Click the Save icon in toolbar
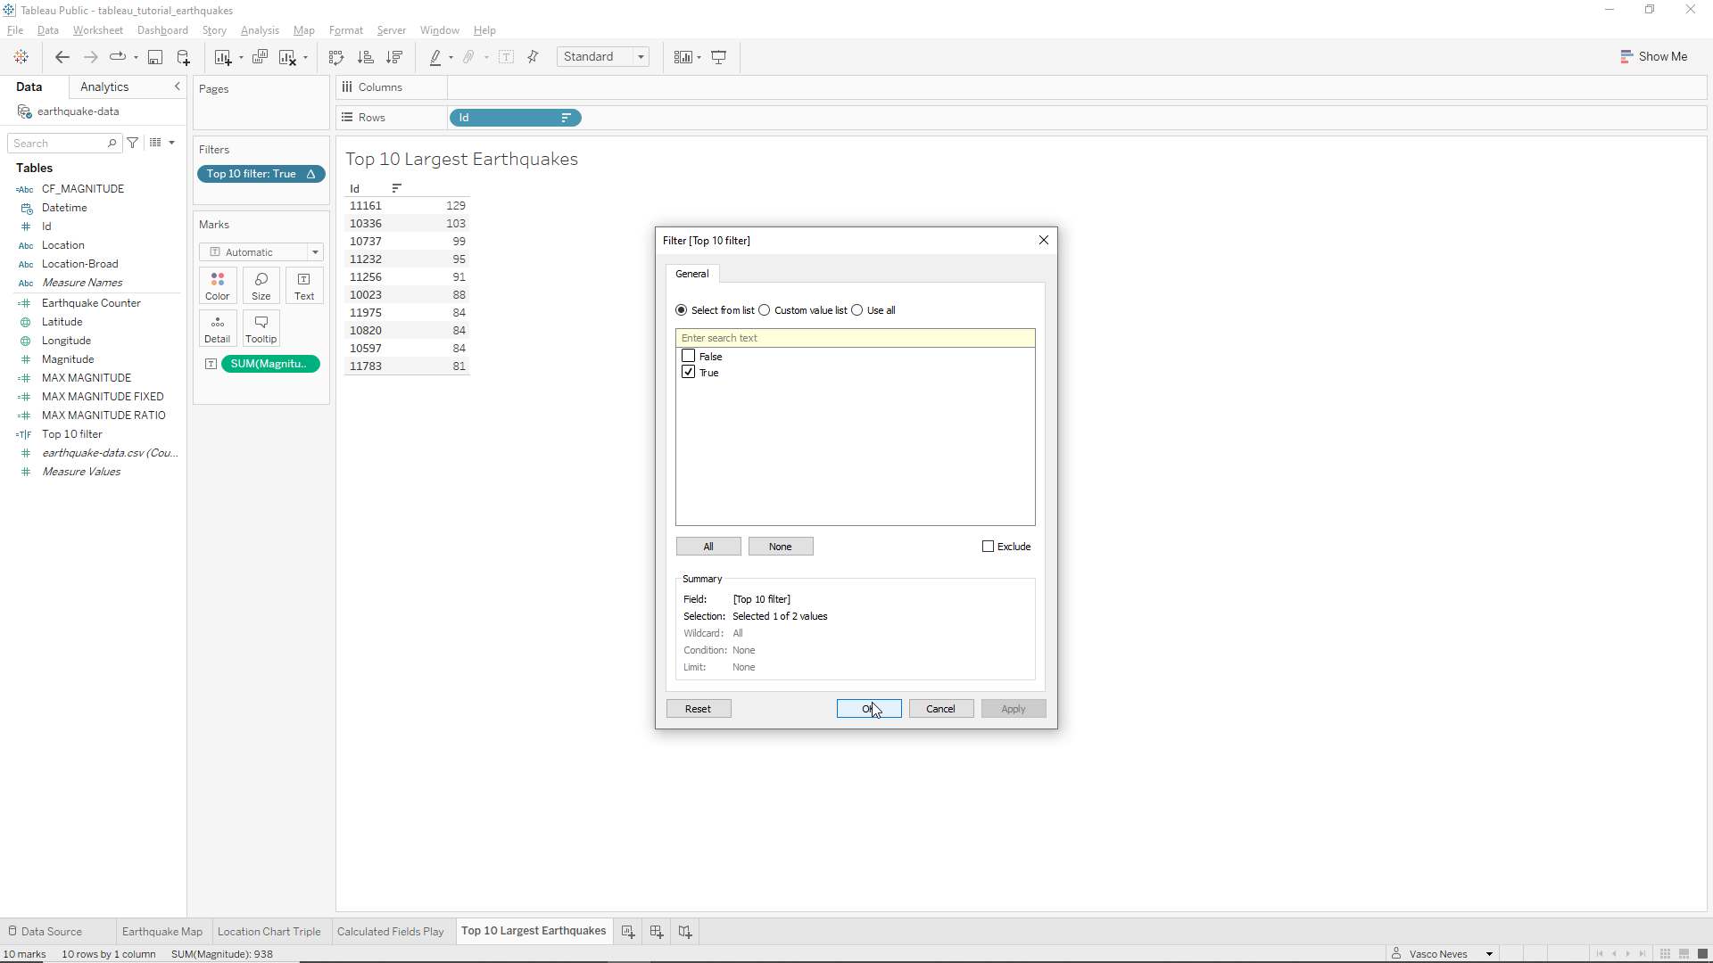This screenshot has width=1713, height=963. click(x=155, y=57)
